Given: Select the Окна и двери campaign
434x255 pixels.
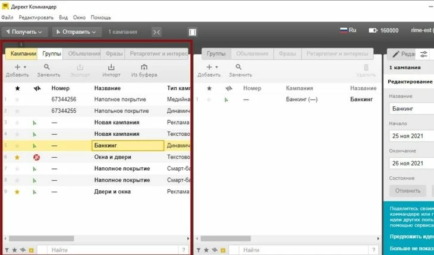Looking at the screenshot, I should pyautogui.click(x=97, y=157).
